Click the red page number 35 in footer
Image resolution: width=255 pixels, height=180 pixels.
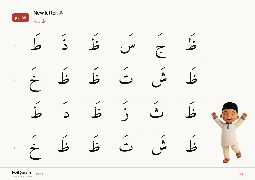coord(241,174)
